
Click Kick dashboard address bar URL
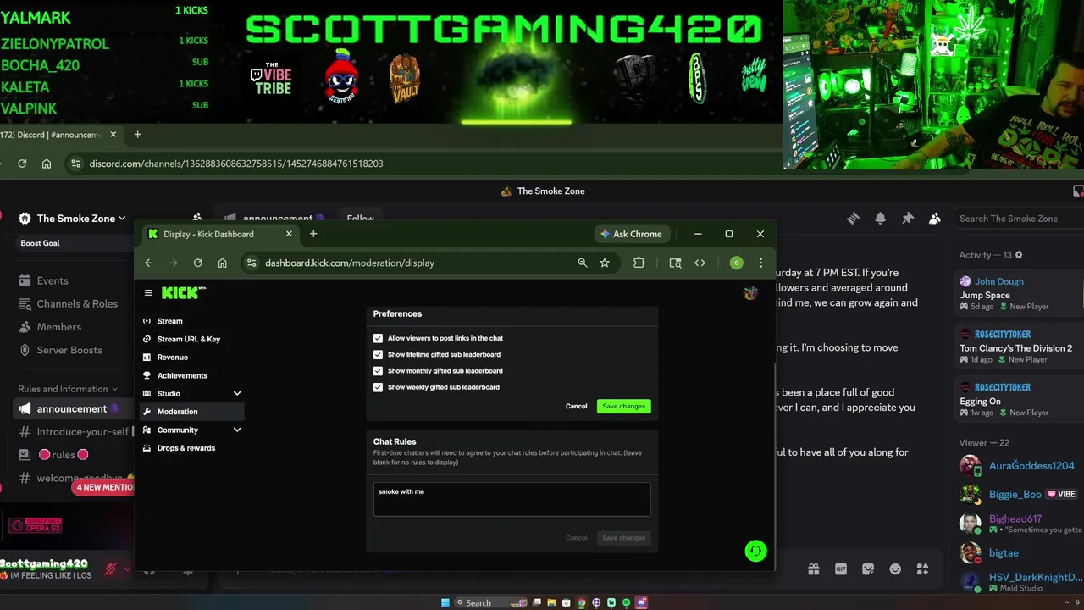[x=350, y=263]
